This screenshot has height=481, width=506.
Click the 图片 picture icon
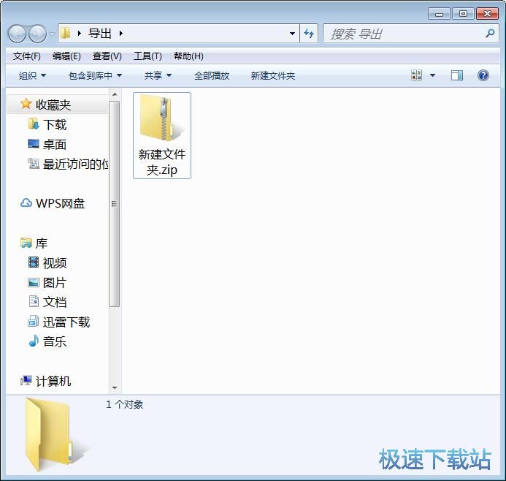click(x=34, y=282)
